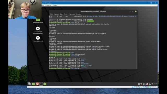Minimize the terminal window
The height and width of the screenshot is (94, 167).
coord(130,11)
